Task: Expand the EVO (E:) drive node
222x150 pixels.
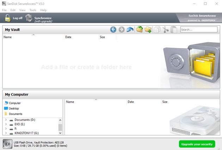Action: tap(6, 124)
